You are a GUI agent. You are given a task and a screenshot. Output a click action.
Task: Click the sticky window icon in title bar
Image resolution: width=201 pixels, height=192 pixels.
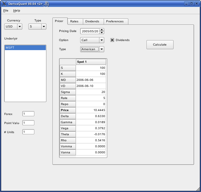pos(46,4)
